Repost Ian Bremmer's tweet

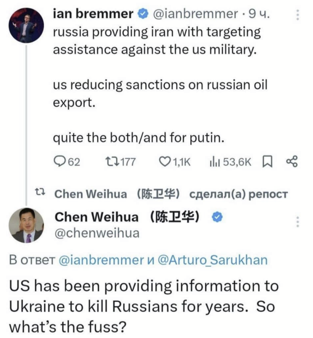tap(112, 162)
